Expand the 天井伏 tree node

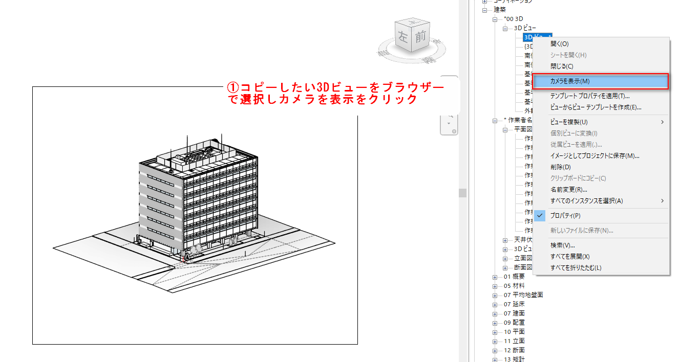pos(505,240)
